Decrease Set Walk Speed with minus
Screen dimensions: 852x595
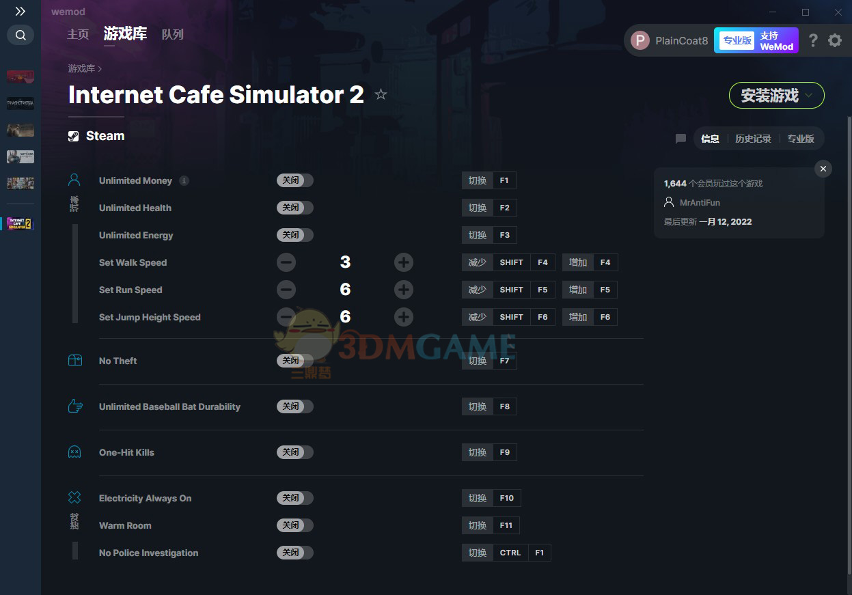point(286,262)
